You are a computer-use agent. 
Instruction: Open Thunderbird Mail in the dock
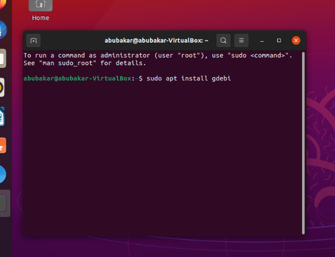(x=2, y=30)
